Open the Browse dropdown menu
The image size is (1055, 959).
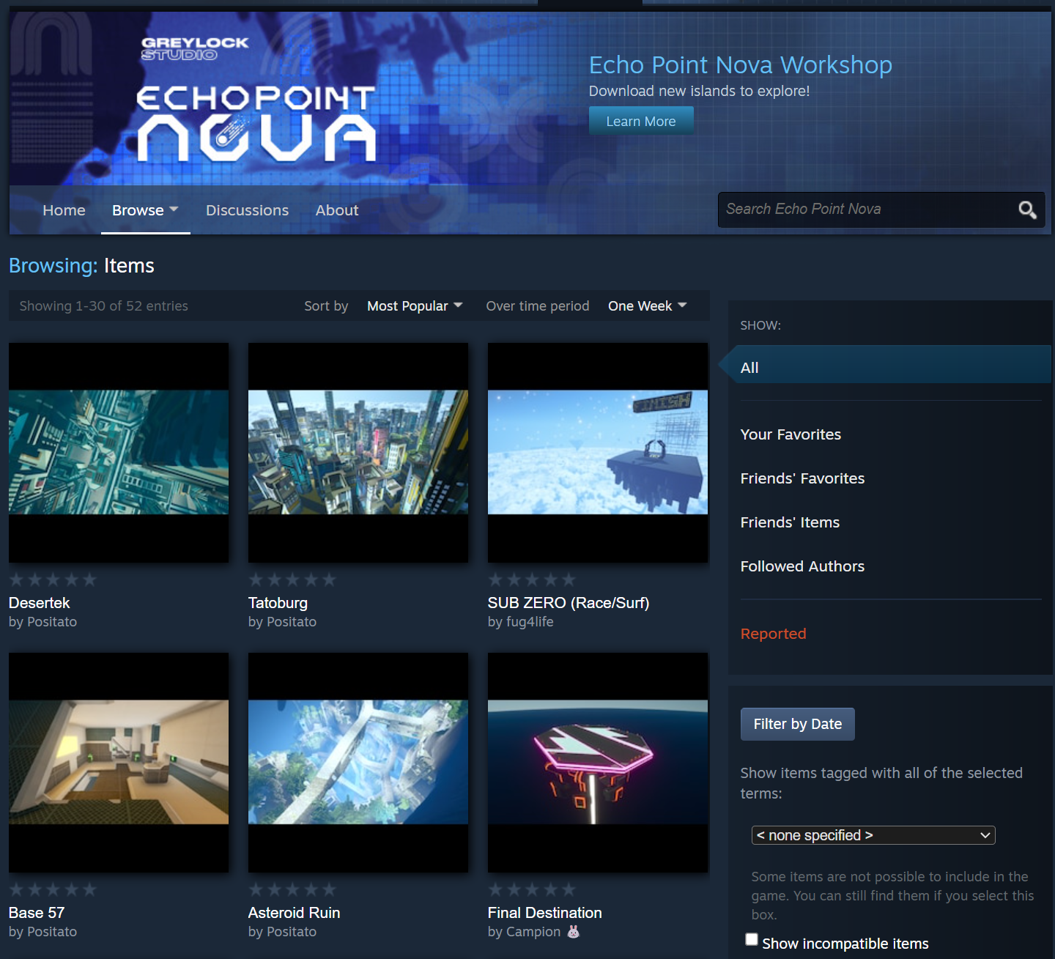coord(145,210)
